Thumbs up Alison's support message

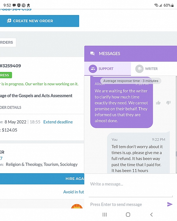158,103
